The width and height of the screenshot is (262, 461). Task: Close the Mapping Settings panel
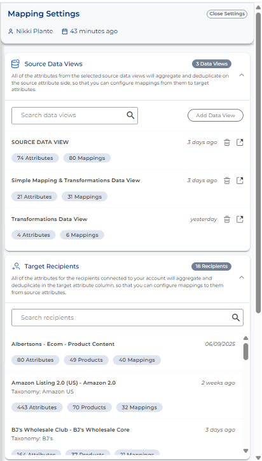pos(227,14)
